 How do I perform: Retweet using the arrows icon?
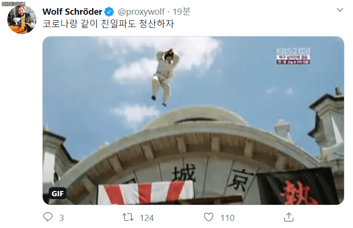[x=128, y=218]
